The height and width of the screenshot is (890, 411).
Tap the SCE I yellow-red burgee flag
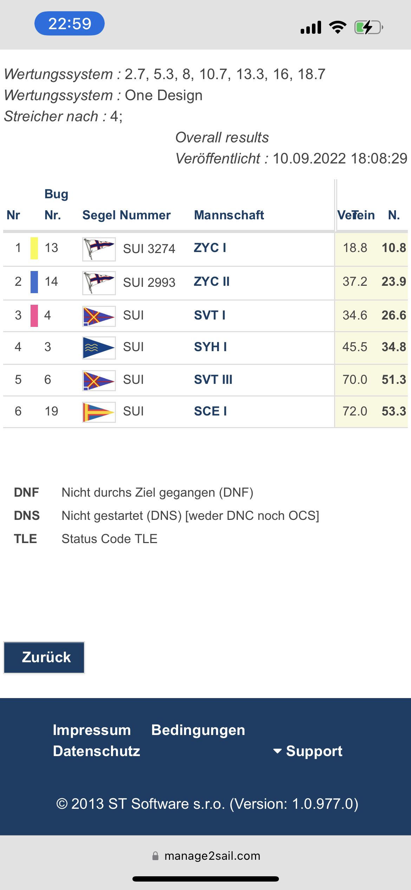pos(99,412)
